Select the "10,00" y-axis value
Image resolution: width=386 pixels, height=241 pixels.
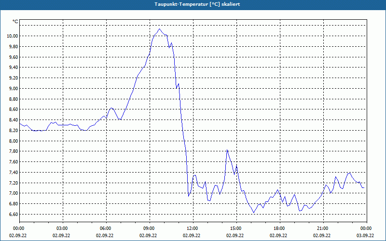point(13,36)
